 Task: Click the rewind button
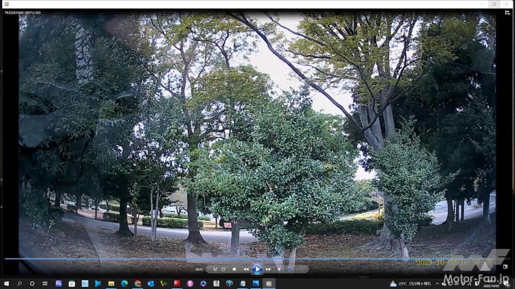245,269
